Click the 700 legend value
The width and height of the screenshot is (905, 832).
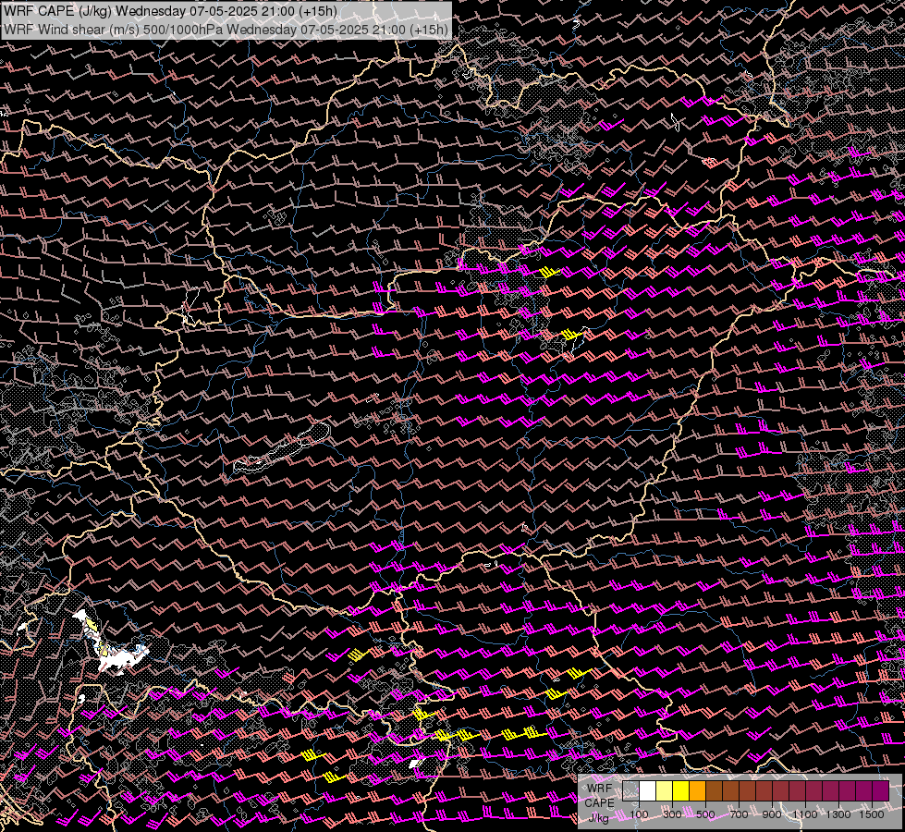pos(739,814)
